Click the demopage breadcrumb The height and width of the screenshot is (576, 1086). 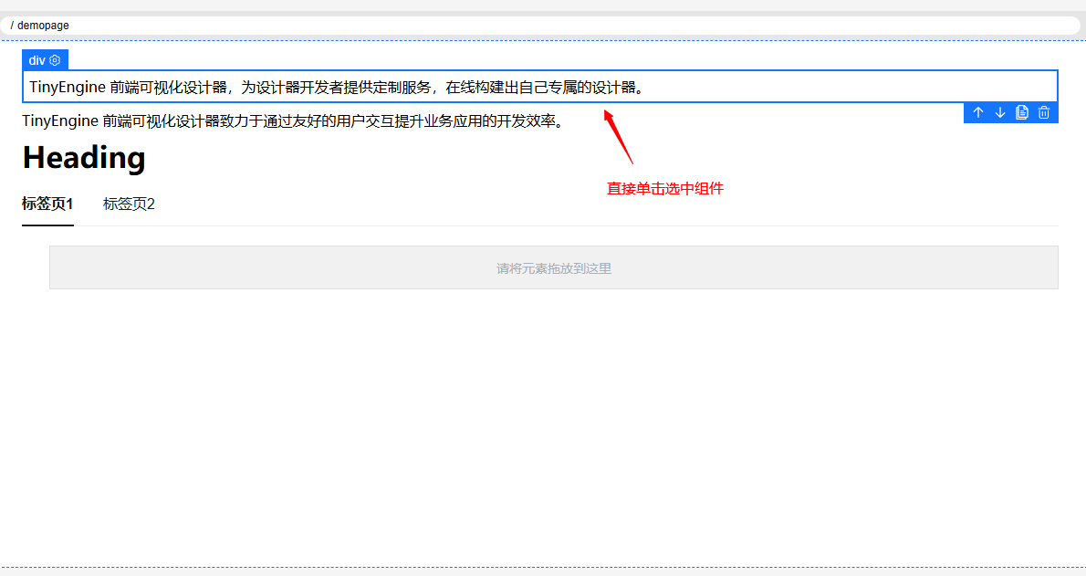coord(43,26)
